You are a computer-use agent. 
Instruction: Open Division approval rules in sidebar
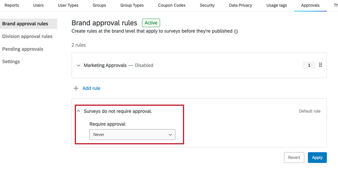(x=27, y=36)
